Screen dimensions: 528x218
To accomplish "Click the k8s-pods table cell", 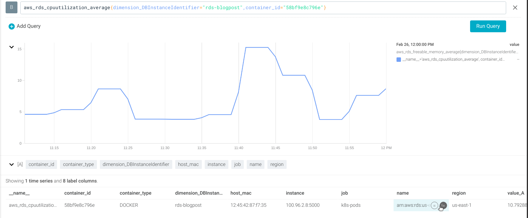I will (351, 205).
